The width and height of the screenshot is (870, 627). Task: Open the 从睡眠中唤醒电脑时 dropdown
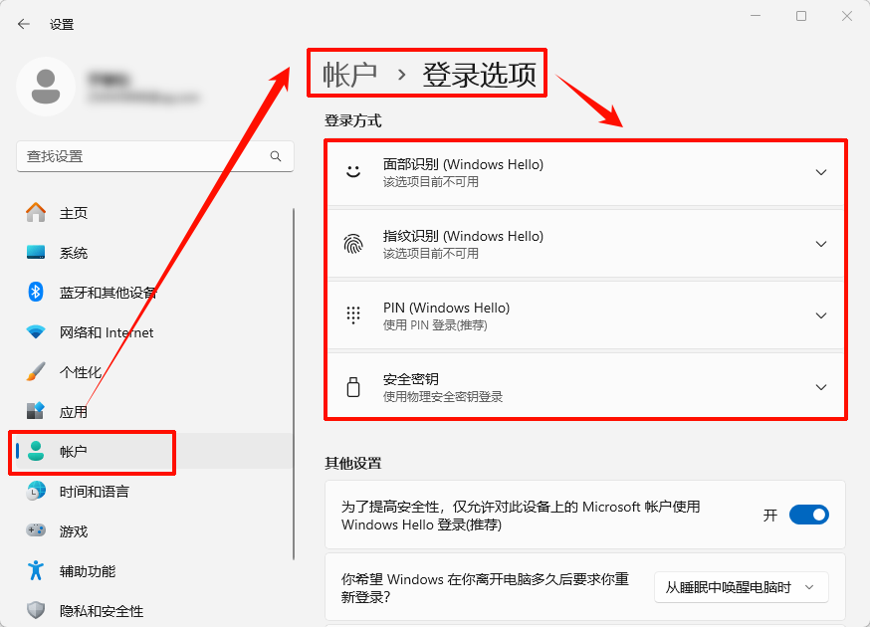[x=742, y=587]
